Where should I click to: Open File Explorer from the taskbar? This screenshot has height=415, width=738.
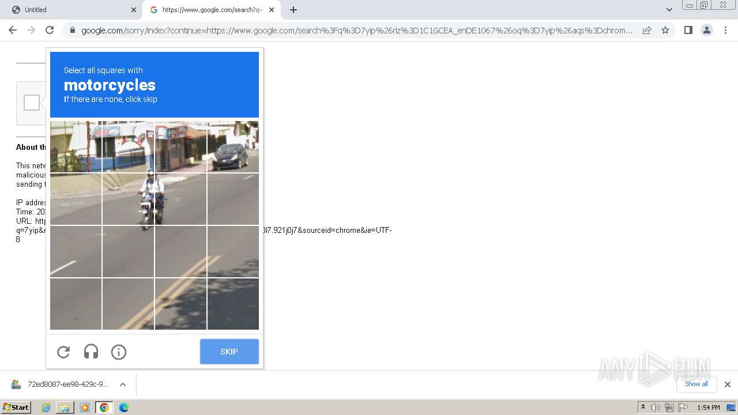[65, 408]
